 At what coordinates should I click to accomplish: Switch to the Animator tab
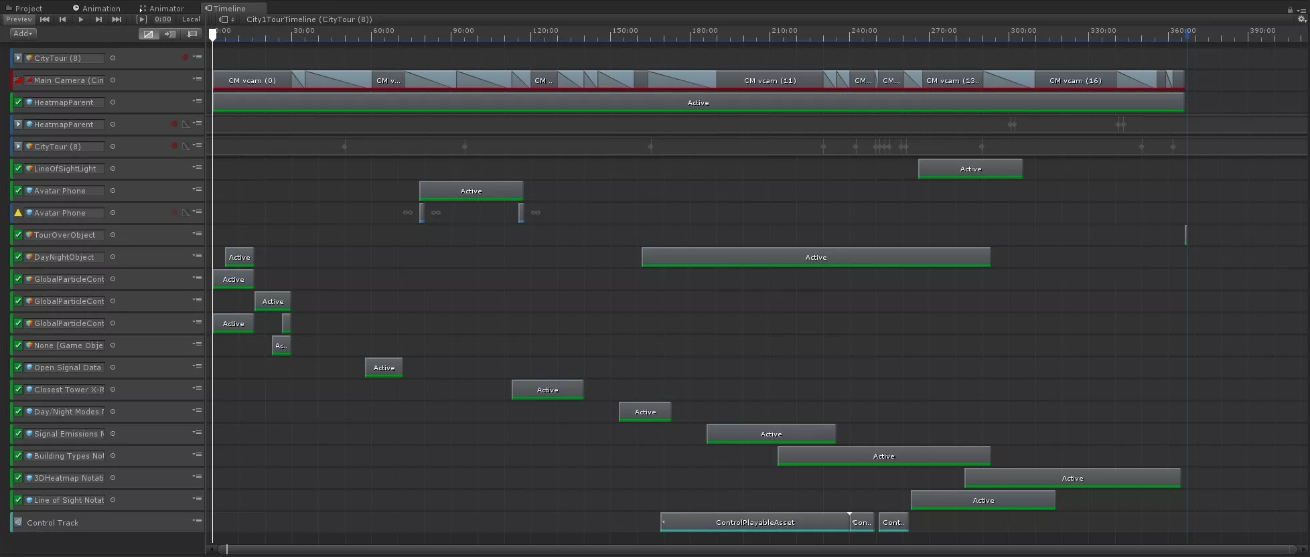(161, 9)
